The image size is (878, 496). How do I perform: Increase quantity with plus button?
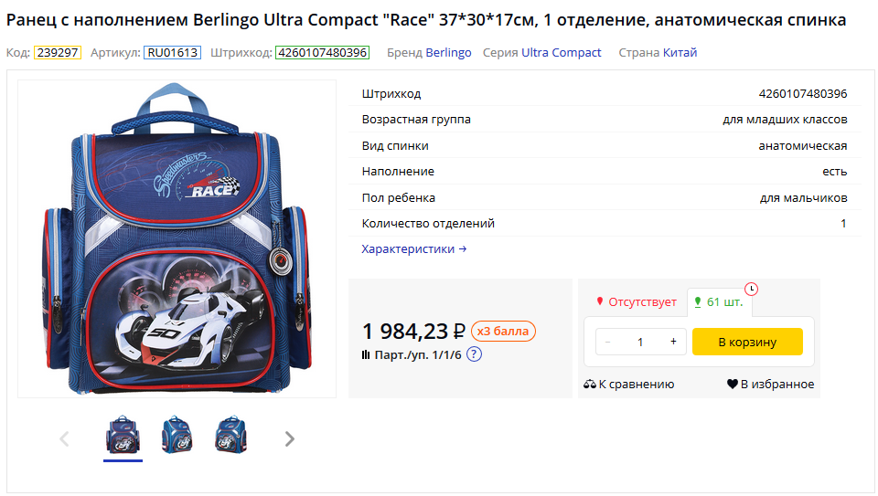click(x=673, y=342)
